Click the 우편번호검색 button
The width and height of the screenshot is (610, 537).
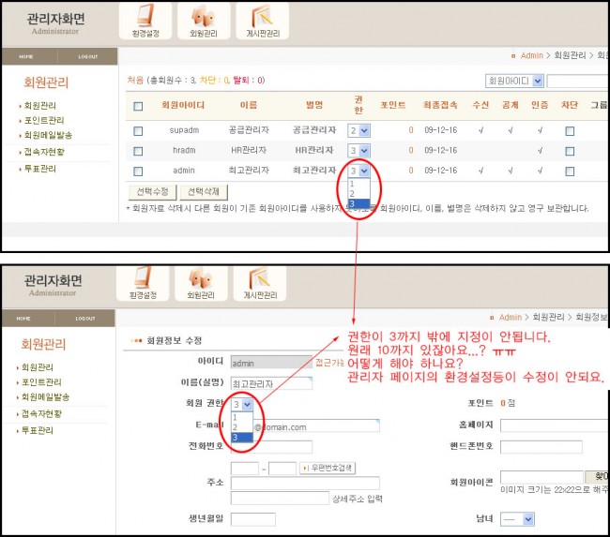(x=328, y=468)
